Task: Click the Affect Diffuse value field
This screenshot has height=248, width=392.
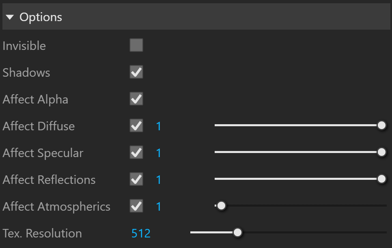Action: tap(159, 126)
